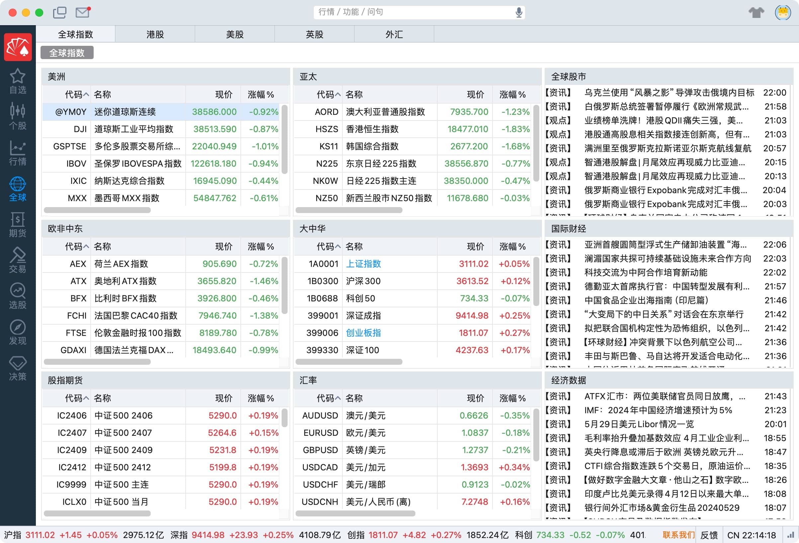Select the EURUSD 欧元/美元 row
Screen dimensions: 799x543
[412, 433]
